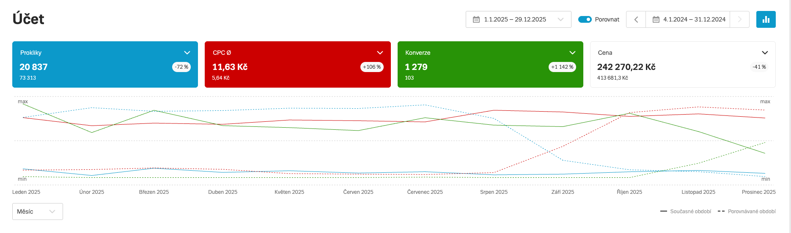Screen dimensions: 791x233
Task: Click calendar icon in comparison date range
Action: [x=656, y=19]
